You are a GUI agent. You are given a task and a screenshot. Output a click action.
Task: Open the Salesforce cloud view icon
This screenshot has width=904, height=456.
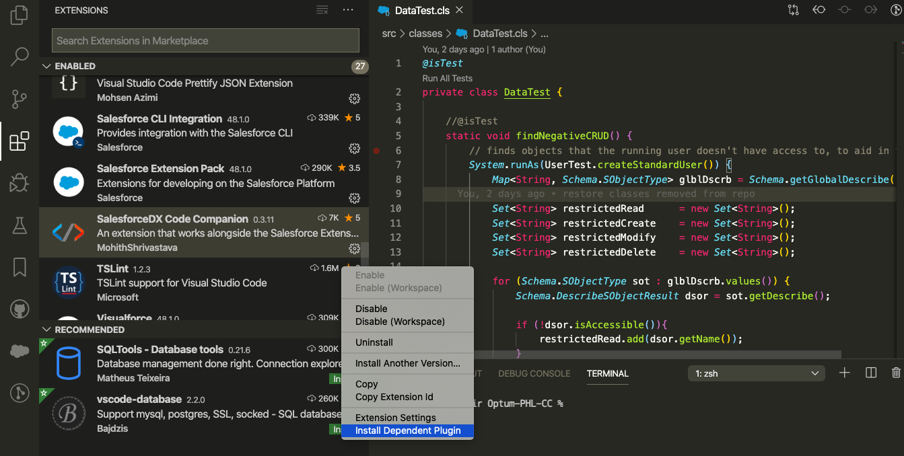[x=20, y=351]
